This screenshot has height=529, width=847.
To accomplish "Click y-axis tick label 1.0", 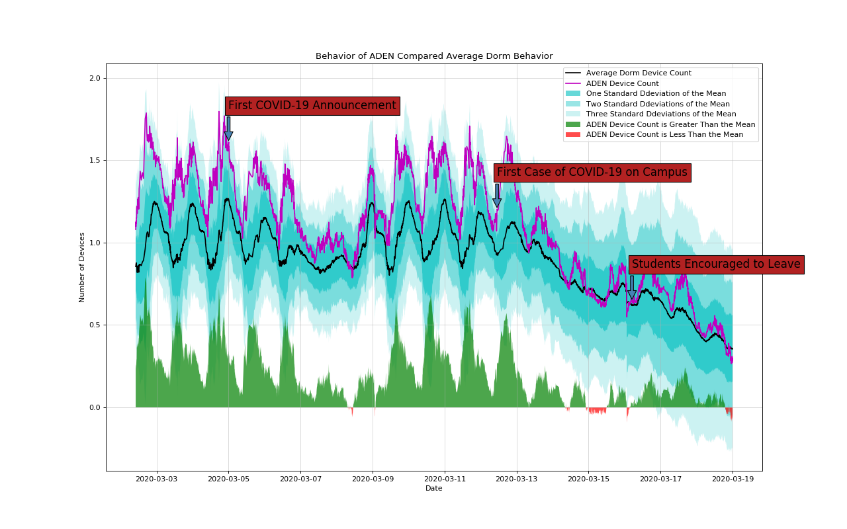I will [95, 243].
